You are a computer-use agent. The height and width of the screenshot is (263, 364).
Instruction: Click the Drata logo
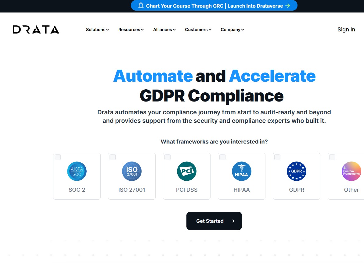[36, 30]
